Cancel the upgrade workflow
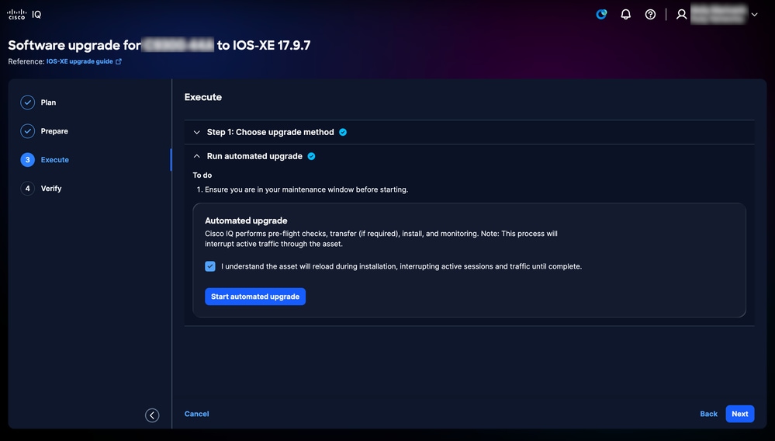The width and height of the screenshot is (775, 441). (197, 414)
